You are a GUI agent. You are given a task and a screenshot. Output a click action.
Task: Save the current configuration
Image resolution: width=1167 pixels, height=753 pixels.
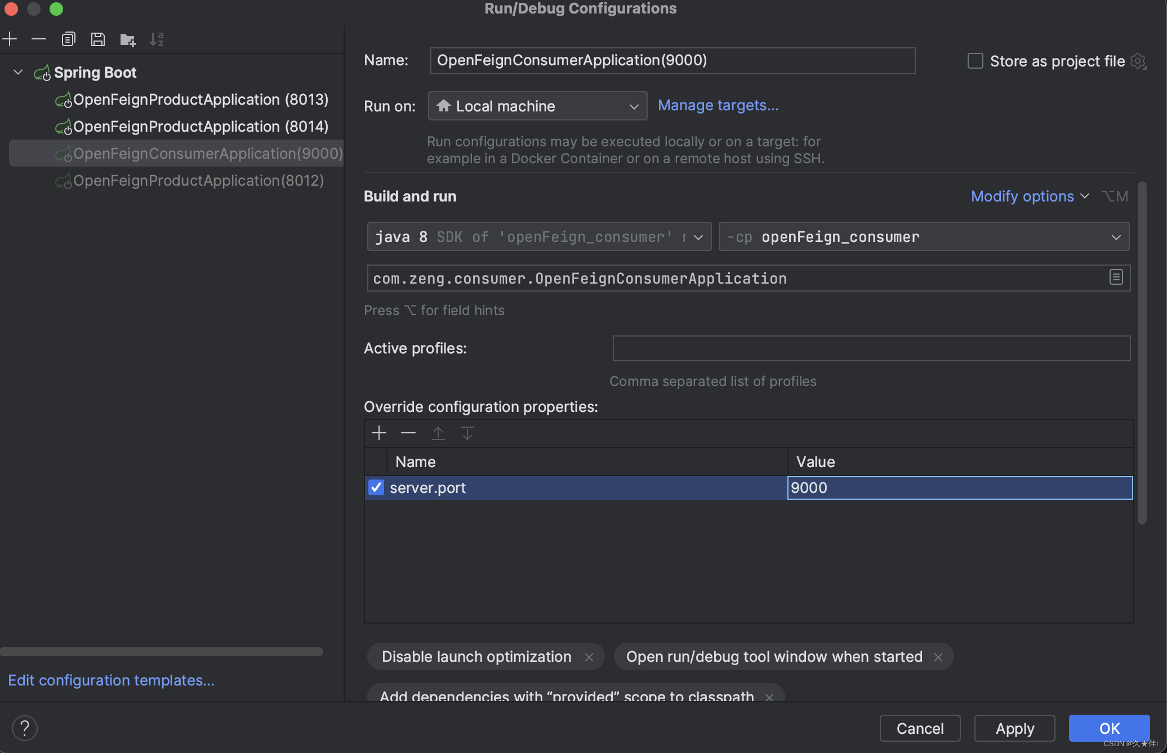coord(98,39)
